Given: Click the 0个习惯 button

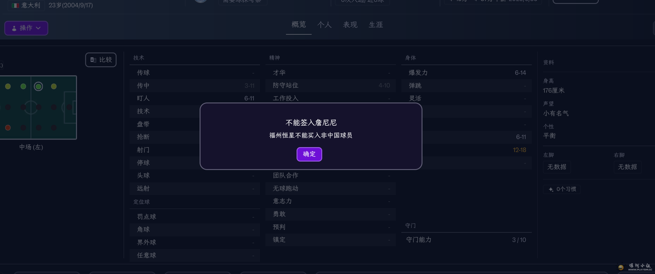Looking at the screenshot, I should point(561,189).
